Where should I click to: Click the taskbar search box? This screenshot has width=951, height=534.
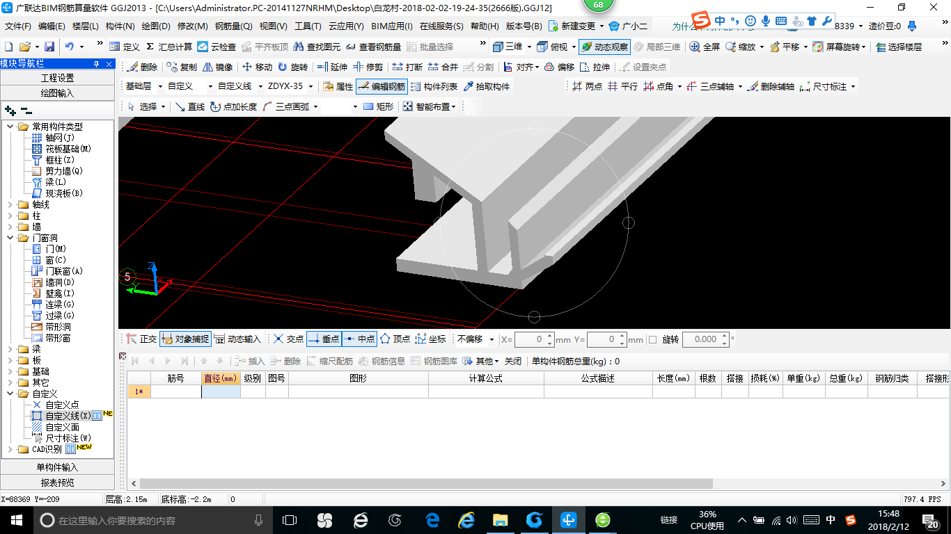click(x=153, y=520)
